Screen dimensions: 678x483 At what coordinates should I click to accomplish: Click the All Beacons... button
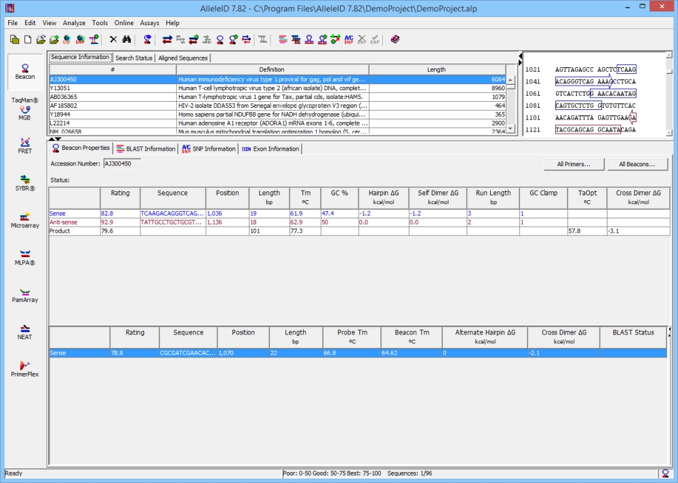click(x=637, y=164)
